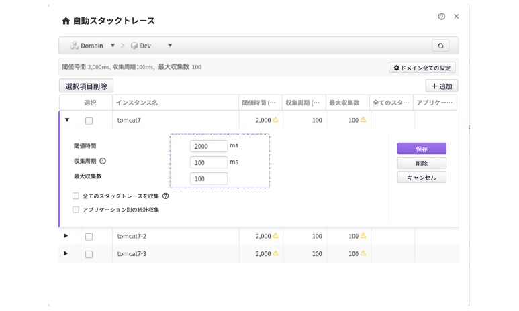Open the Dev dropdown arrow
519x311 pixels.
[170, 46]
